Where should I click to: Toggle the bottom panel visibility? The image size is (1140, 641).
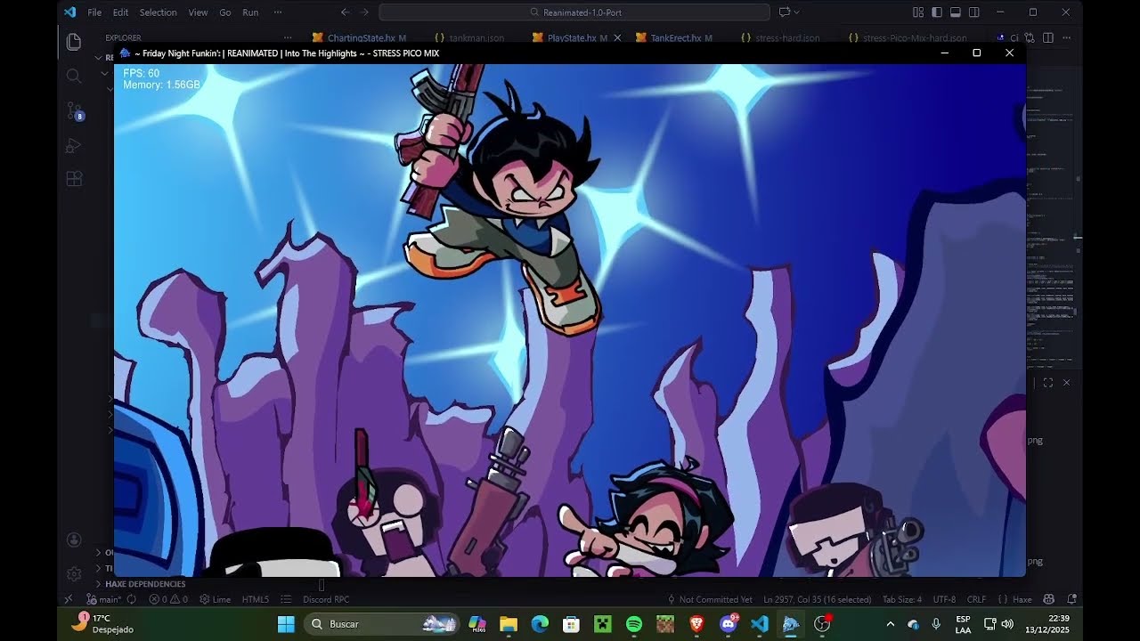pyautogui.click(x=956, y=12)
